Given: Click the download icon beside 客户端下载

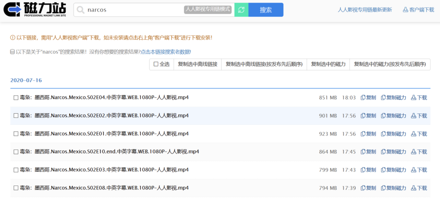Looking at the screenshot, I should coord(405,10).
